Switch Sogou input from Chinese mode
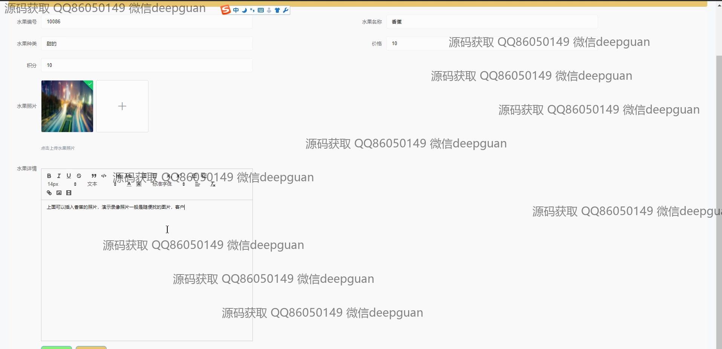722x349 pixels. (x=236, y=10)
